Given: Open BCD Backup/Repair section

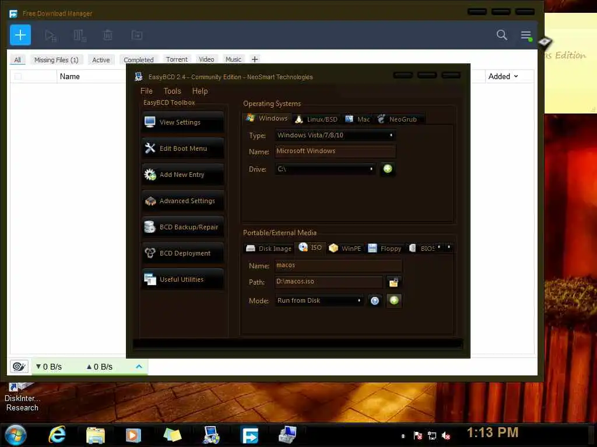Looking at the screenshot, I should [182, 227].
